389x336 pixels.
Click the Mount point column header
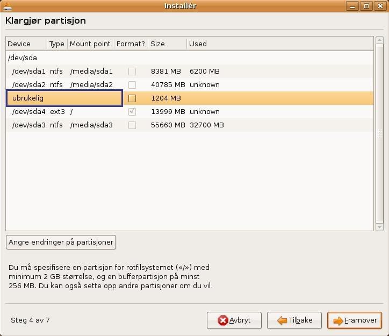tap(90, 44)
